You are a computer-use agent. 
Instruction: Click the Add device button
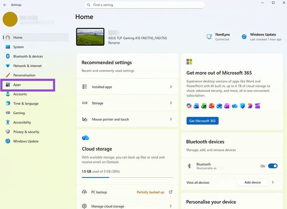[253, 182]
